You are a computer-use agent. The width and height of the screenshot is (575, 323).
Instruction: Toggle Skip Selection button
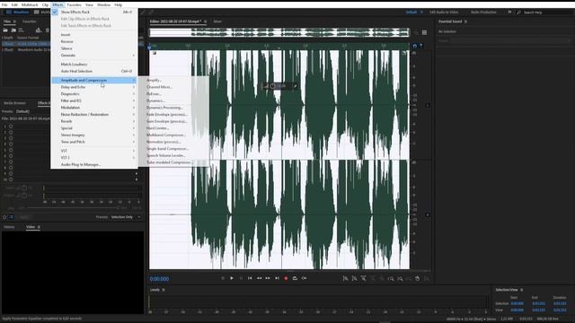[304, 278]
